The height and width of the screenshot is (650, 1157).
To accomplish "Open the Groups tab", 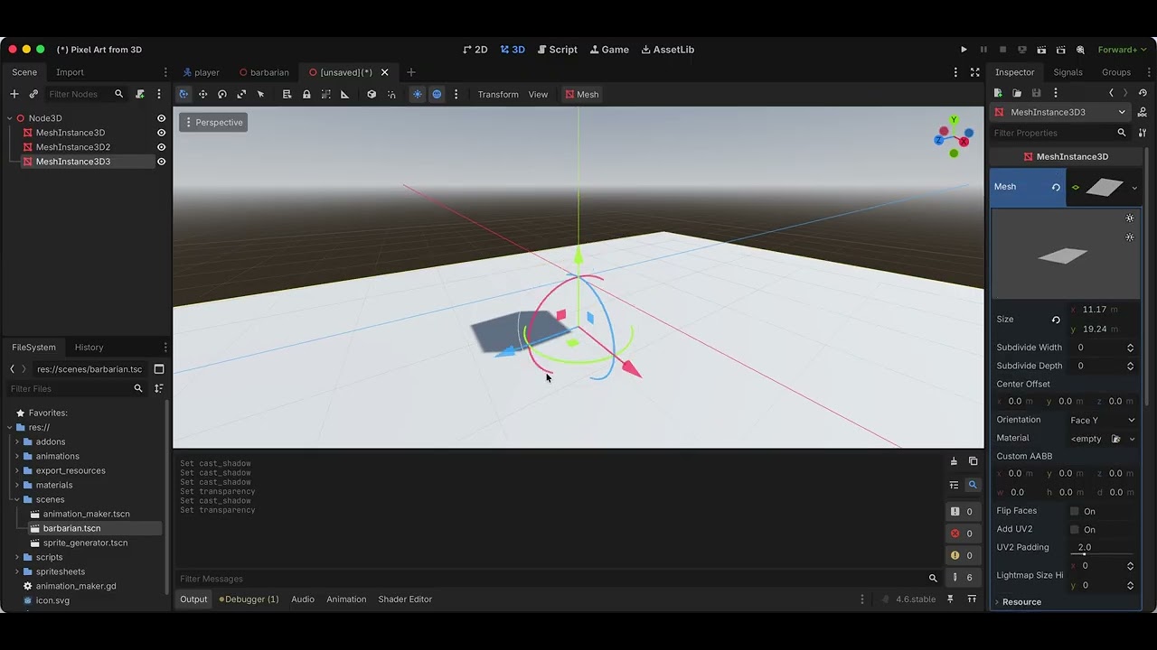I will click(1116, 72).
